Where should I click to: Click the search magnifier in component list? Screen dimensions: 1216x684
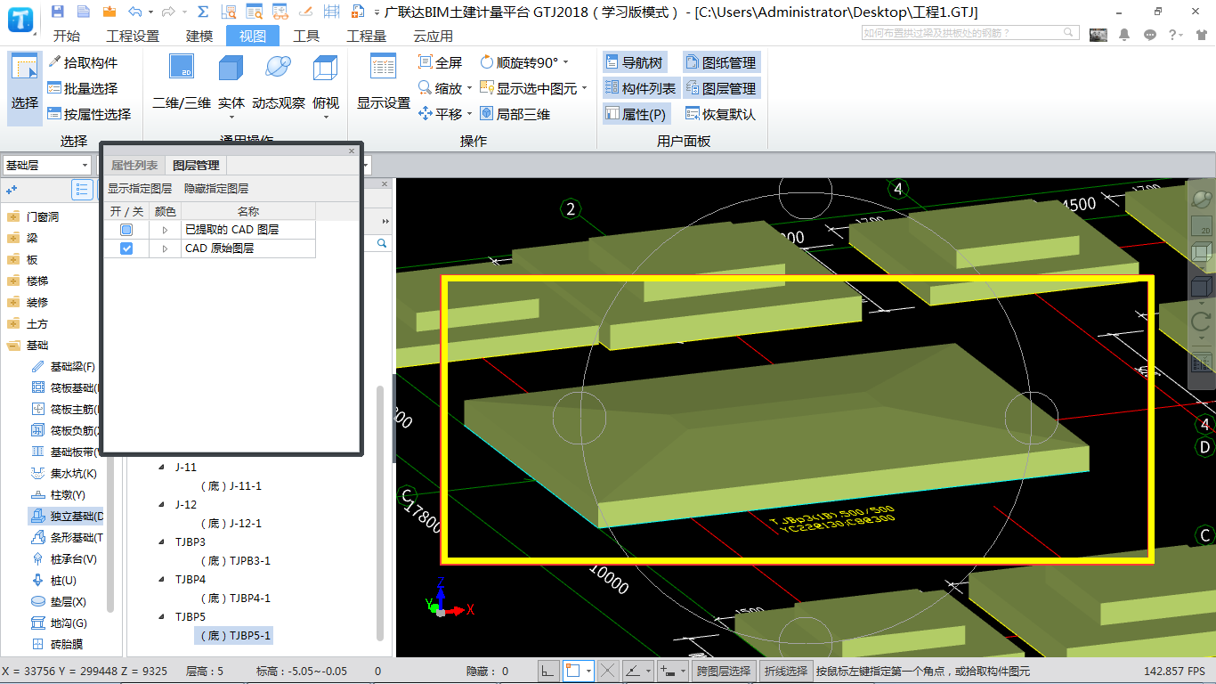pos(382,243)
